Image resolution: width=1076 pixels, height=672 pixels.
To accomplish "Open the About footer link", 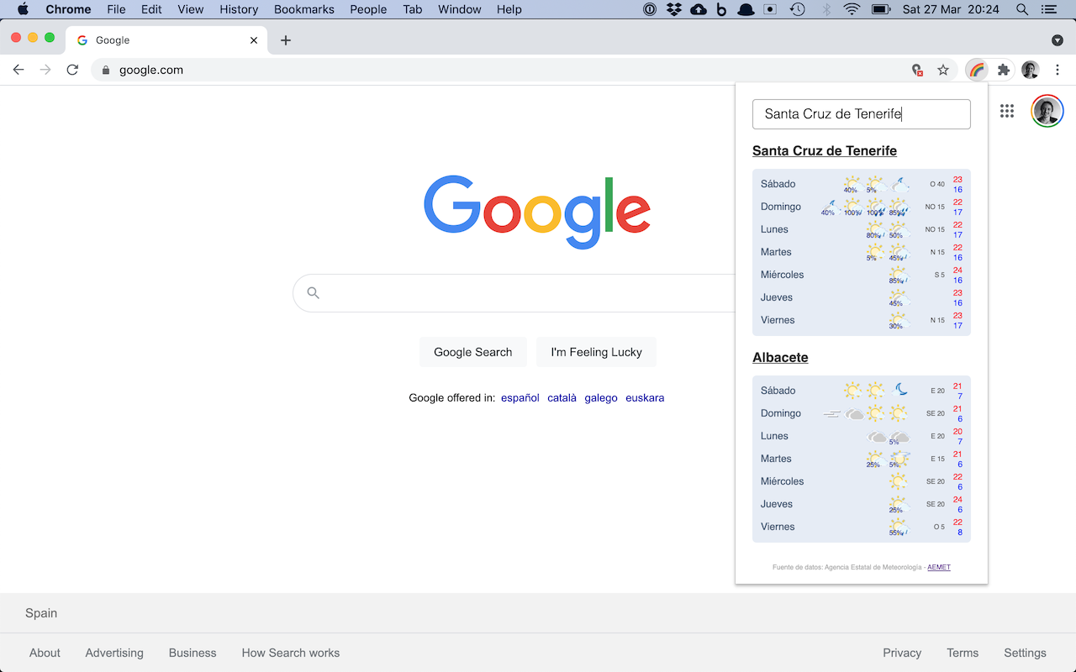I will pos(45,653).
